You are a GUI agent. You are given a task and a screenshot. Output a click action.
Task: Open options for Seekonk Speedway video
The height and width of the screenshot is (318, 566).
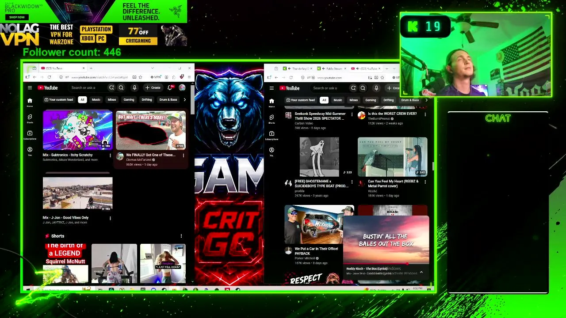click(352, 114)
